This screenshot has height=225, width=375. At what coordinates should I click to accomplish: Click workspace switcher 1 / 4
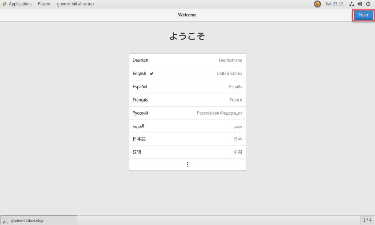[x=367, y=220]
